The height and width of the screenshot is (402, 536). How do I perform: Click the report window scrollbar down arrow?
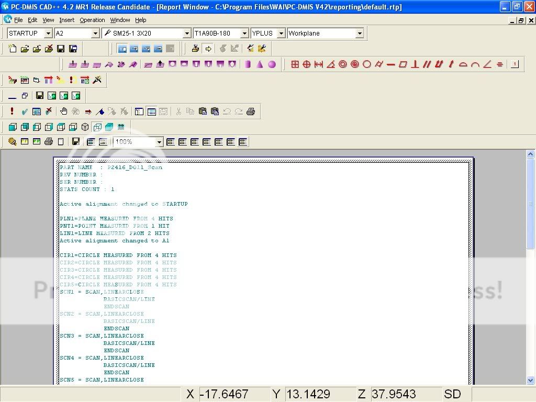[x=531, y=381]
